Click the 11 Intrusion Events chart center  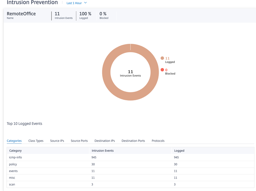pos(130,73)
